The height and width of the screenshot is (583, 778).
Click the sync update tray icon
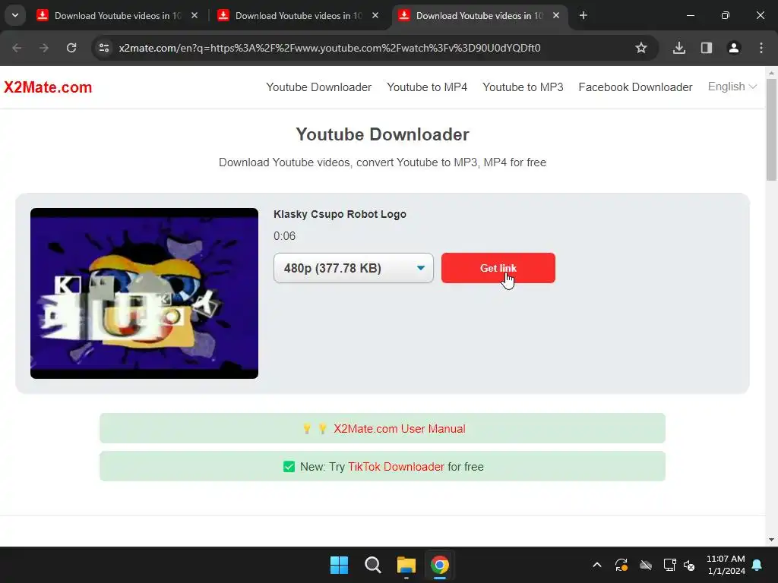(621, 565)
